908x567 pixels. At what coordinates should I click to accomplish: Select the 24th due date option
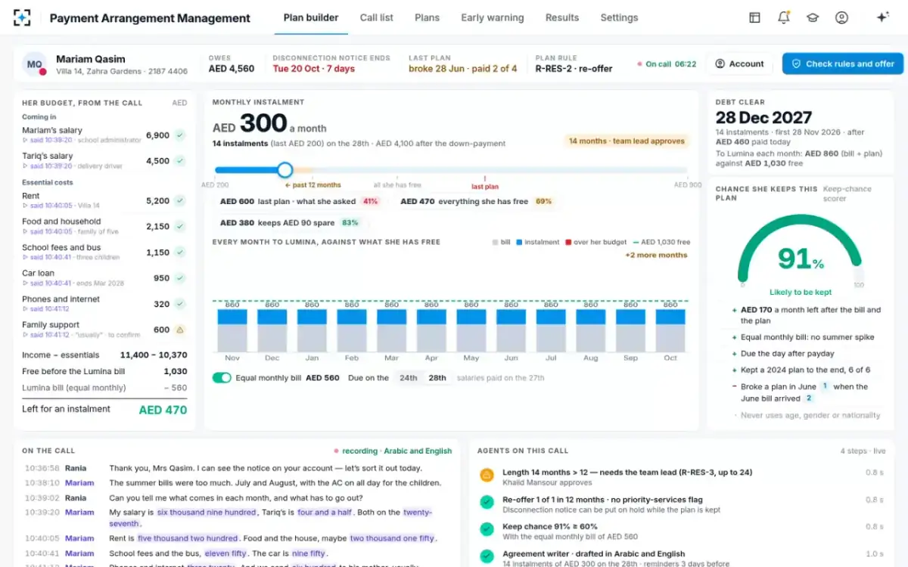(x=409, y=378)
